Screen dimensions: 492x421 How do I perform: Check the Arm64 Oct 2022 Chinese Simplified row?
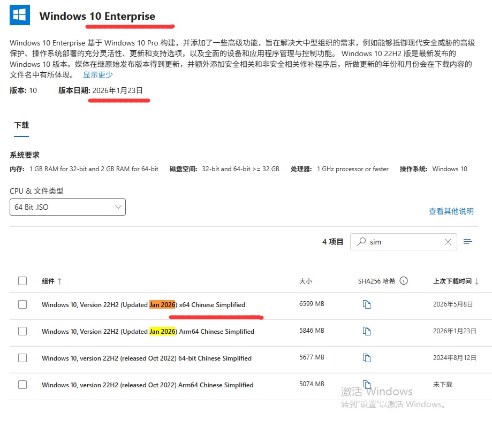[x=22, y=384]
